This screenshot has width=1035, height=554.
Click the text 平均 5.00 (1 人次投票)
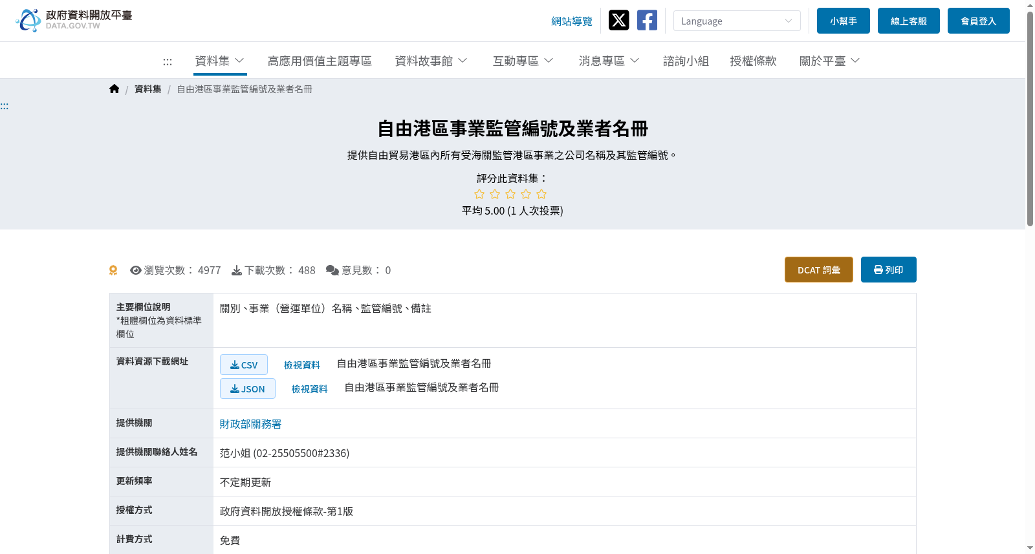513,211
